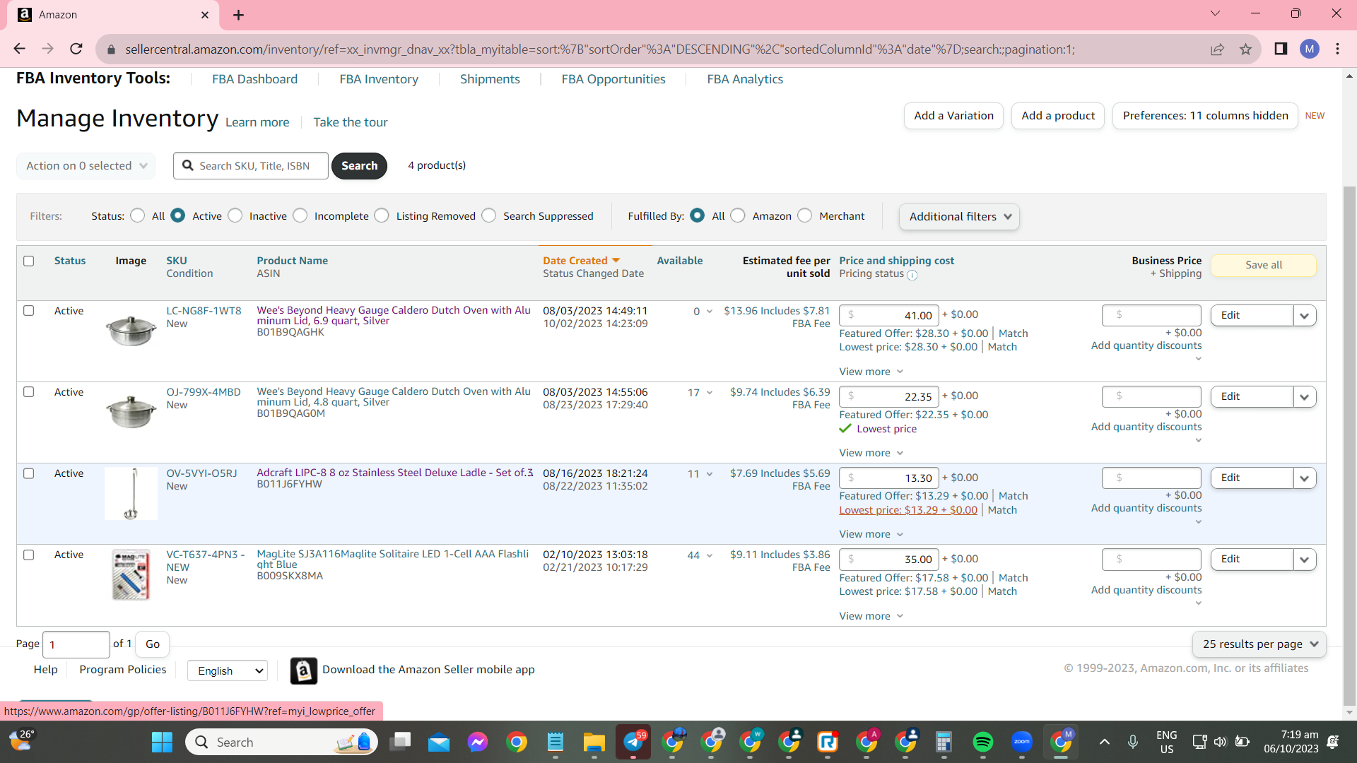
Task: Change the 25 results per page dropdown
Action: [1259, 644]
